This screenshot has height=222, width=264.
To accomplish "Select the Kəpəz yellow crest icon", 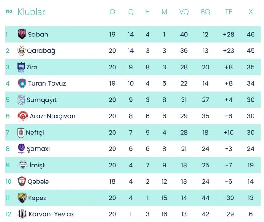I will [22, 198].
